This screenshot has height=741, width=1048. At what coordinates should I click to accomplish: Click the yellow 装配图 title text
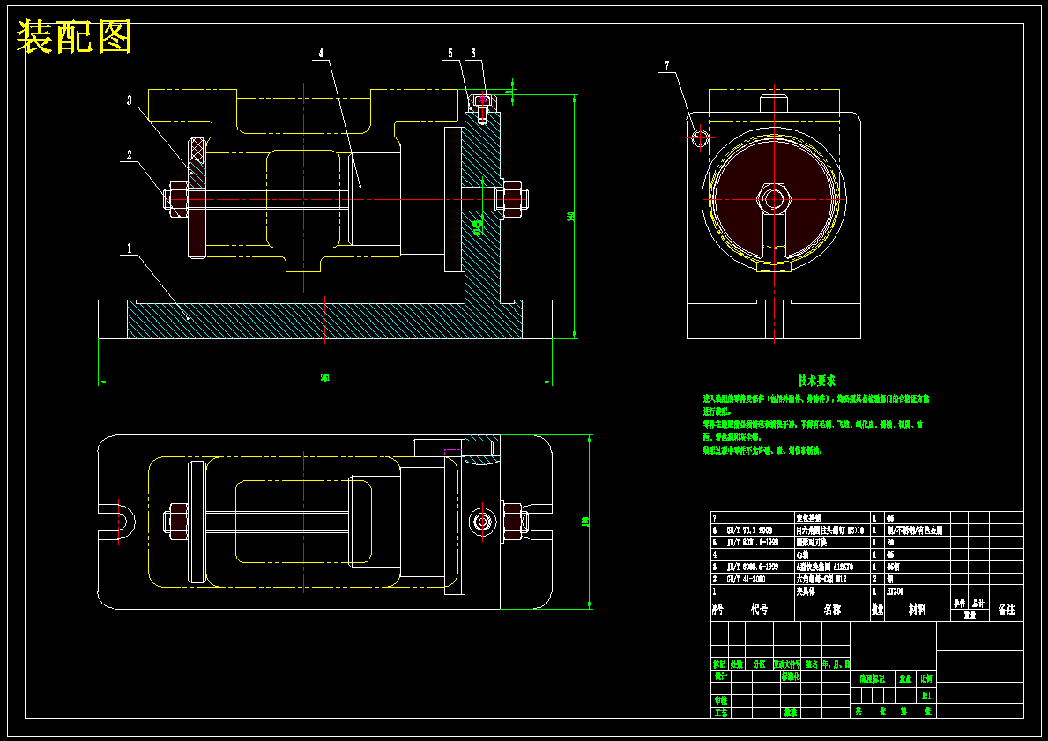[73, 37]
